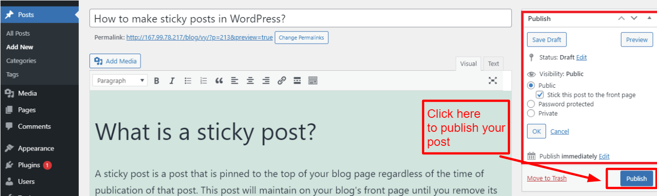
Task: Click the post title field
Action: 301,19
